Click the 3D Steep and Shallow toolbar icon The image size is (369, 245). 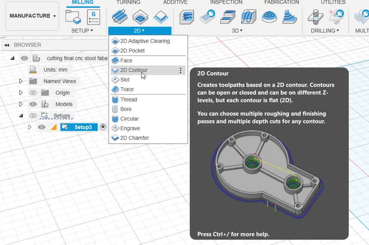pos(228,17)
